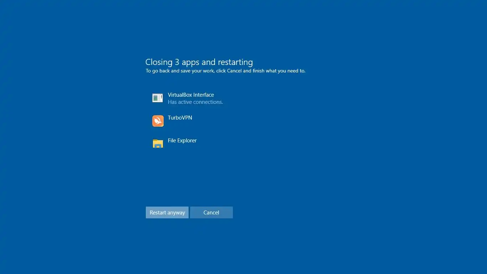The image size is (487, 274).
Task: Click the 'Closing 3 apps and restarting' heading
Action: pos(199,62)
